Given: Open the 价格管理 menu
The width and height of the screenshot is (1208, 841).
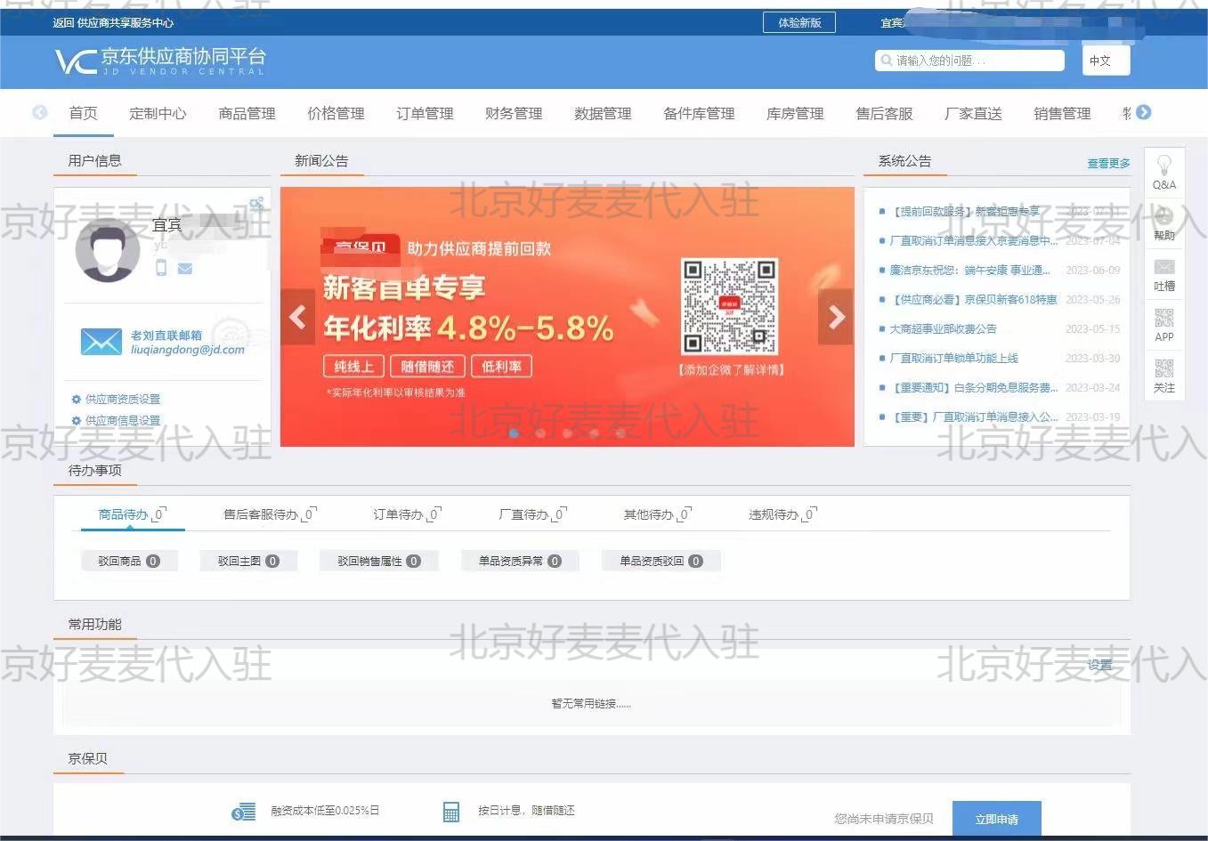Looking at the screenshot, I should coord(336,113).
